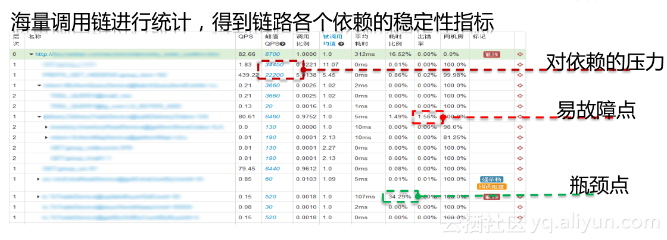Click the red action icon in the 8700 peak QPS row

(x=520, y=54)
